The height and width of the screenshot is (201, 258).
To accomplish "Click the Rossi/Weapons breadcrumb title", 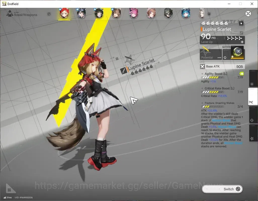I will click(x=25, y=15).
